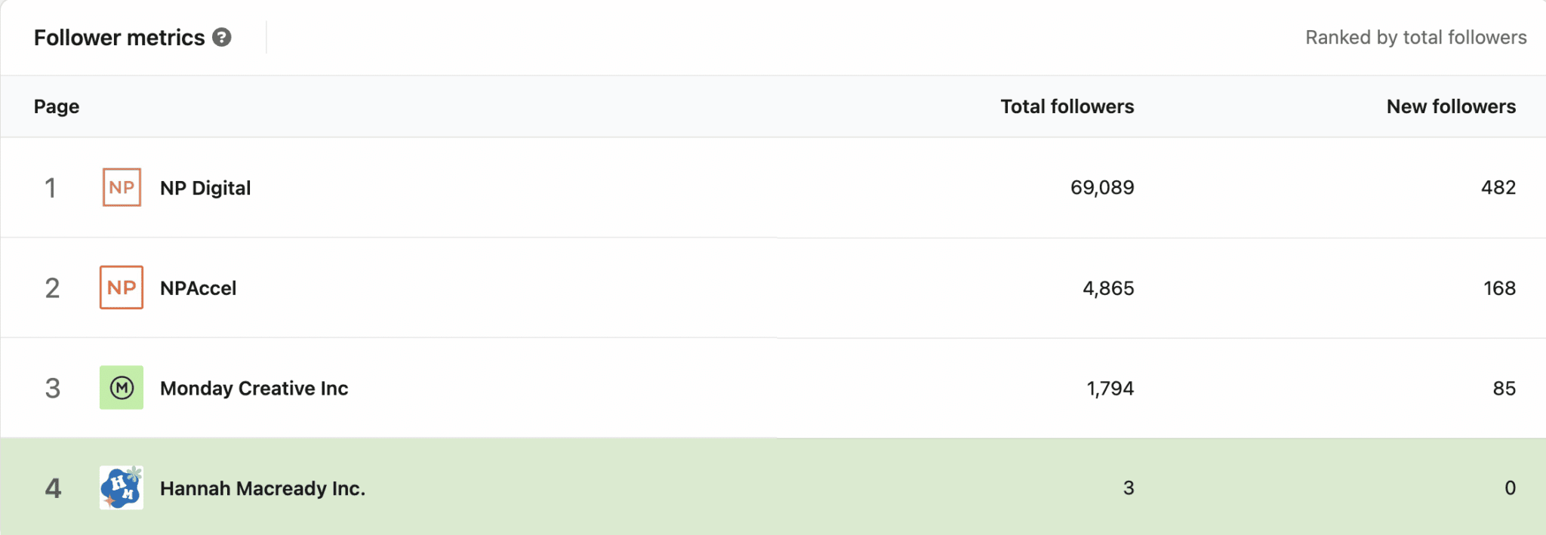
Task: Click Ranked by total followers label
Action: tap(1415, 37)
